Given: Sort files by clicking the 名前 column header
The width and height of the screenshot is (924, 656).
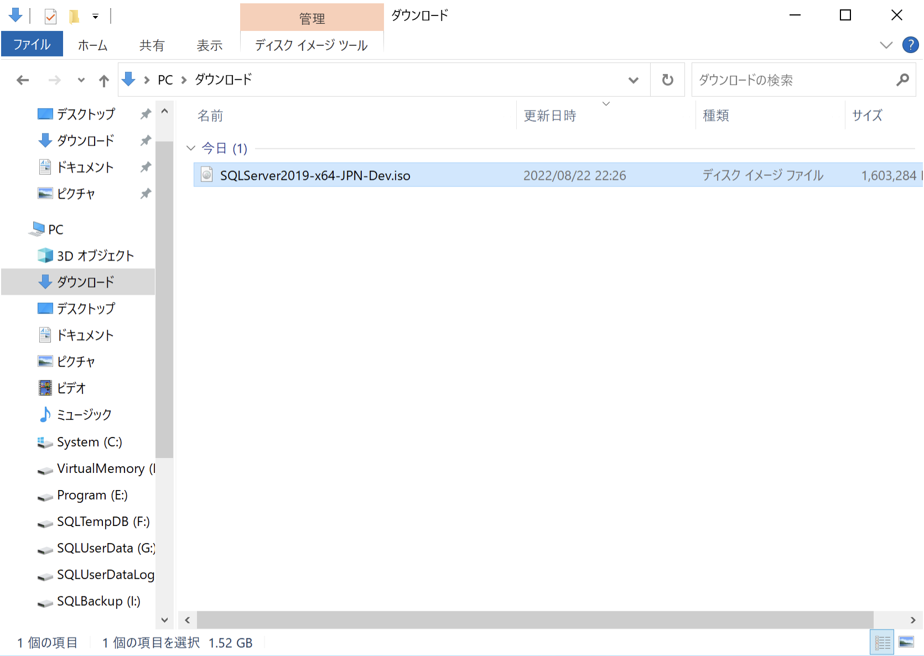Looking at the screenshot, I should [210, 115].
